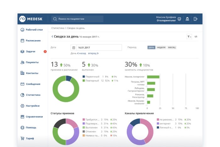The width and height of the screenshot is (220, 147).
Task: Click the refresh icon near the filter
Action: coord(196,37)
